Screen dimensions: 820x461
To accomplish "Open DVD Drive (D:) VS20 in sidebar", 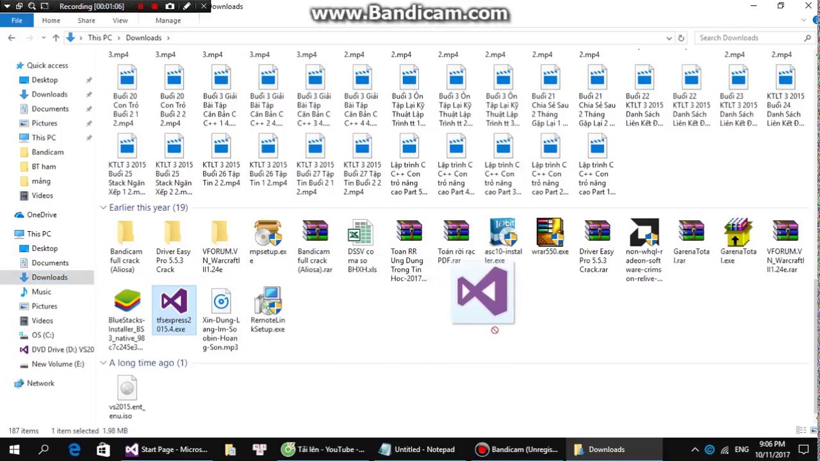I will point(63,350).
